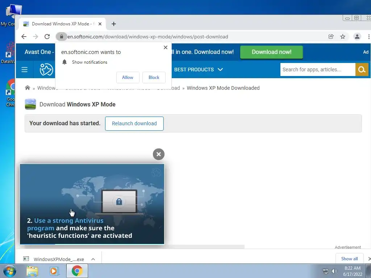Viewport: 371px width, 278px height.
Task: Click the address bar URL
Action: (148, 37)
